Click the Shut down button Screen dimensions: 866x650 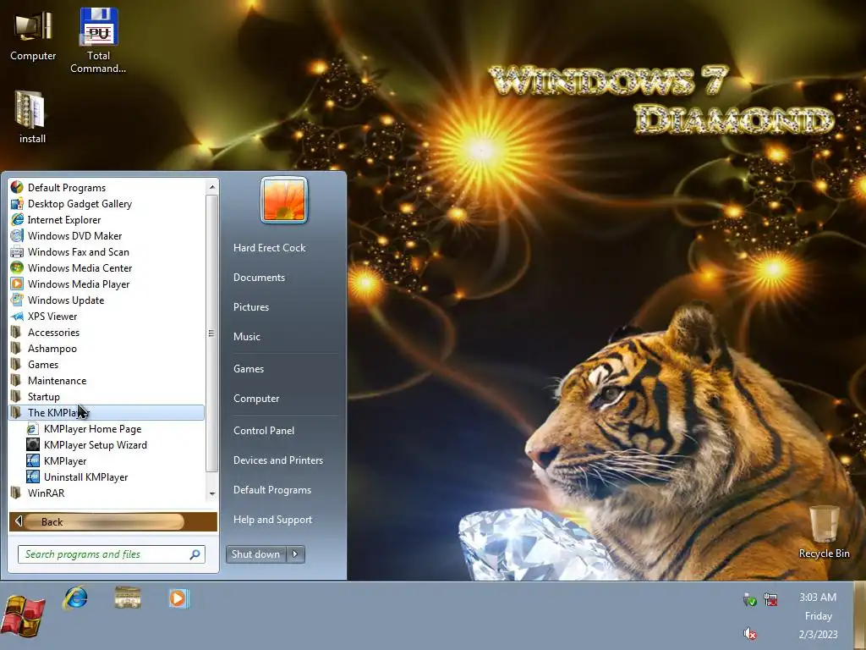point(256,554)
